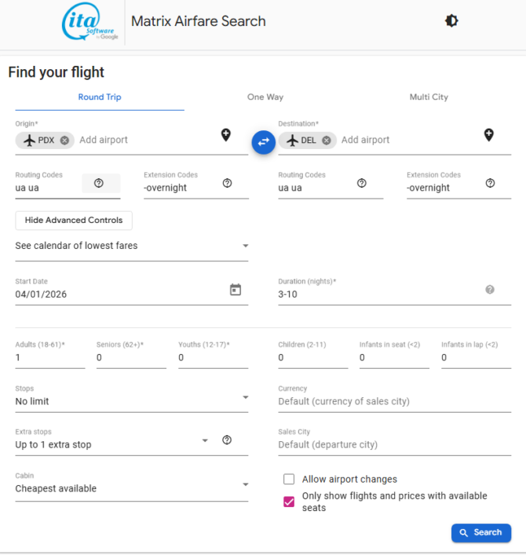
Task: Click Hide Advanced Controls button
Action: click(x=74, y=221)
